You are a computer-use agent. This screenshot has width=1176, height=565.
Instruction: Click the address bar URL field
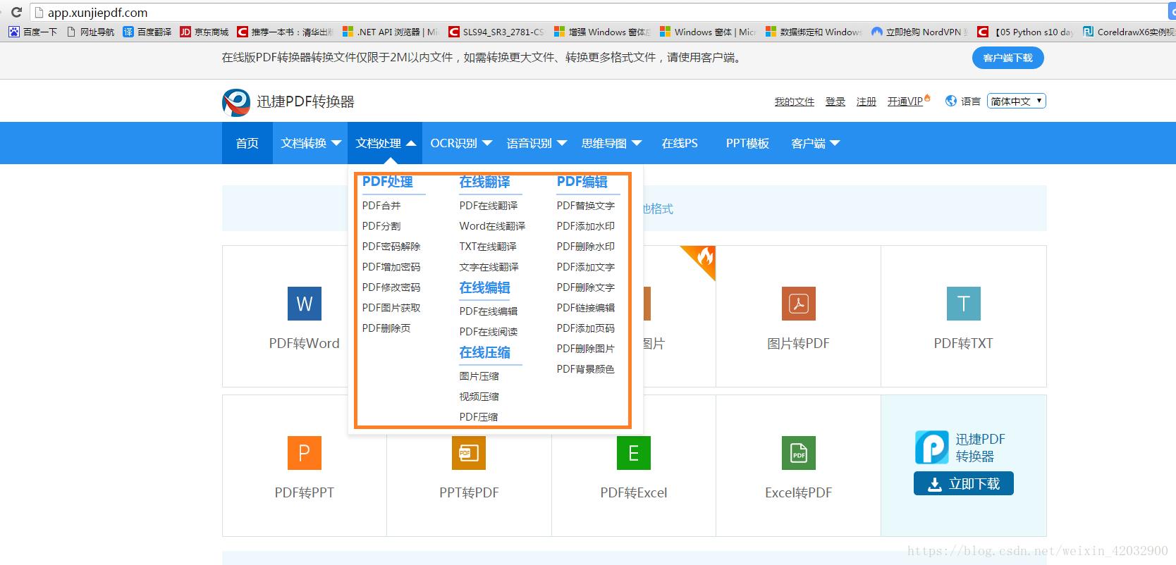click(x=599, y=12)
